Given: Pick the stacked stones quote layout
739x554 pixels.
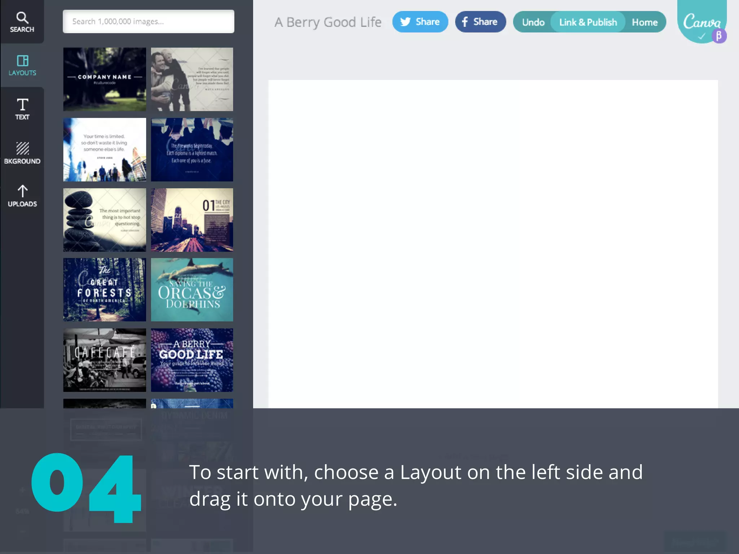Looking at the screenshot, I should point(105,220).
